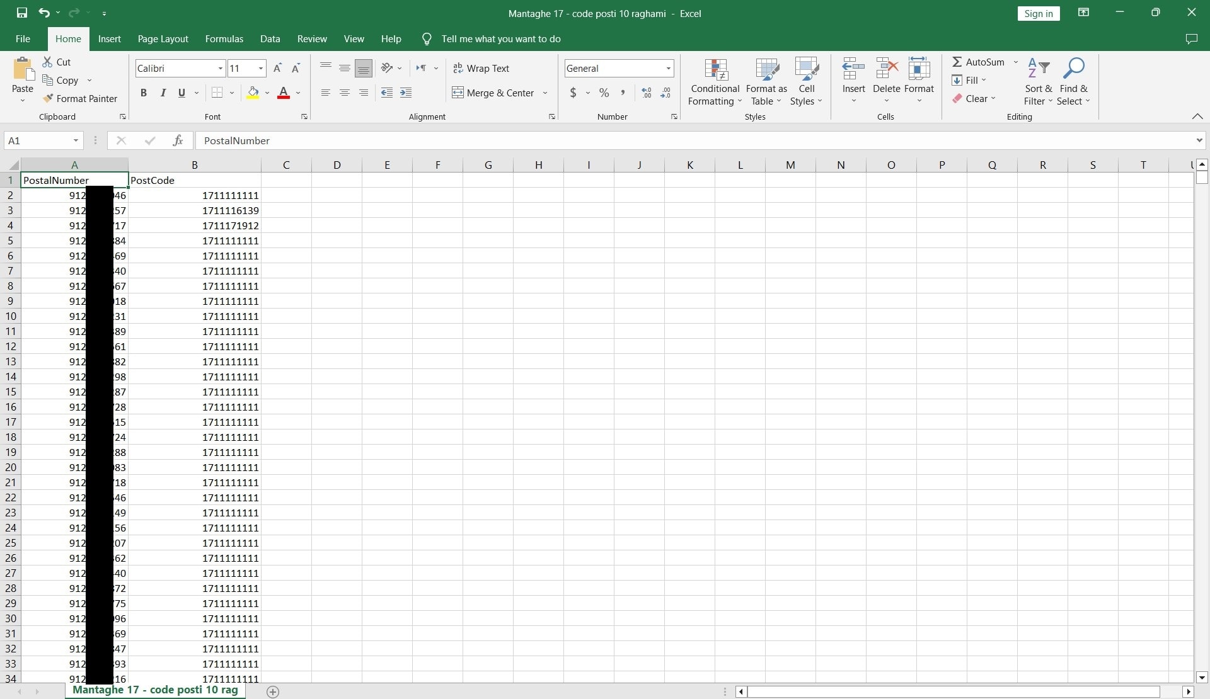Click the AutoSum button
The image size is (1210, 699).
978,62
